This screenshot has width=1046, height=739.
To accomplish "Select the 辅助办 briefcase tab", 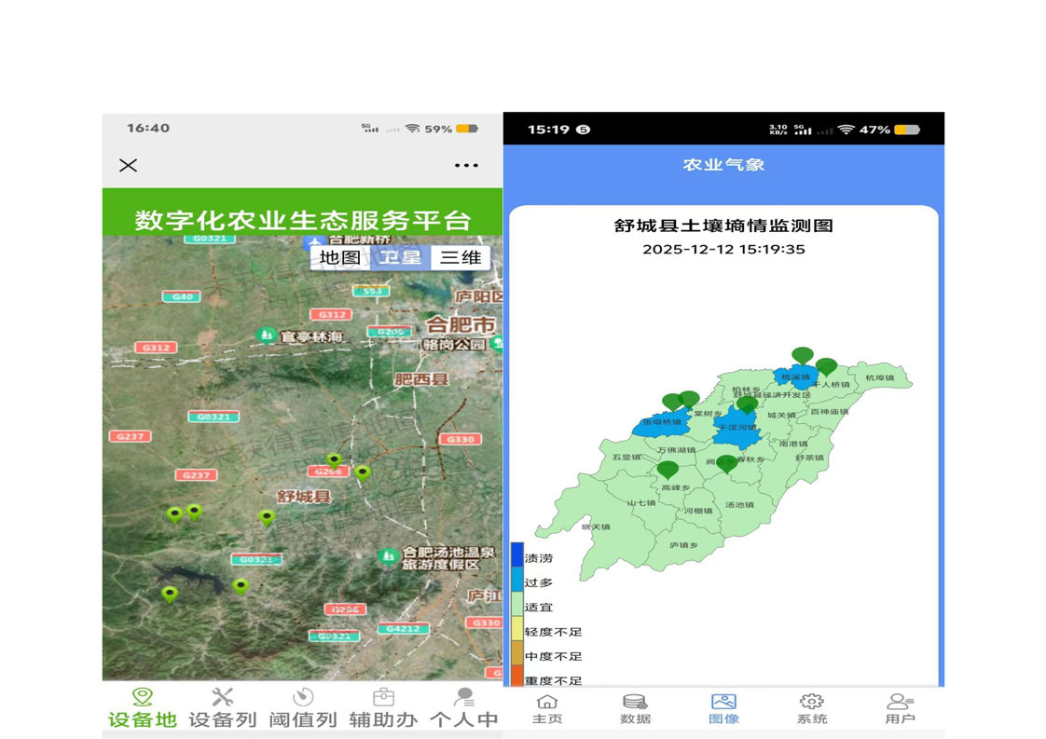I will click(x=383, y=708).
